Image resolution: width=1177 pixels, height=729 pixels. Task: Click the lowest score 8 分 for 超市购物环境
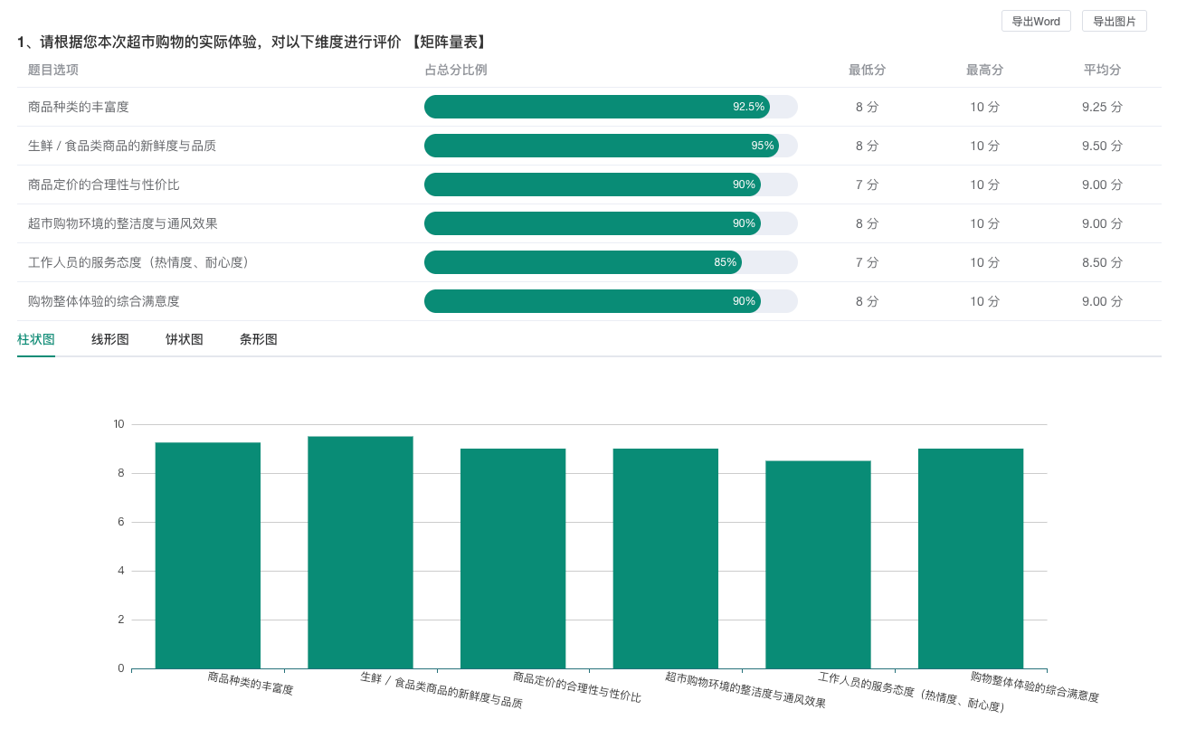pyautogui.click(x=867, y=223)
